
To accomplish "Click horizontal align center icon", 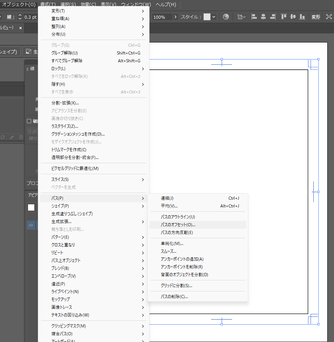I will 264,17.
